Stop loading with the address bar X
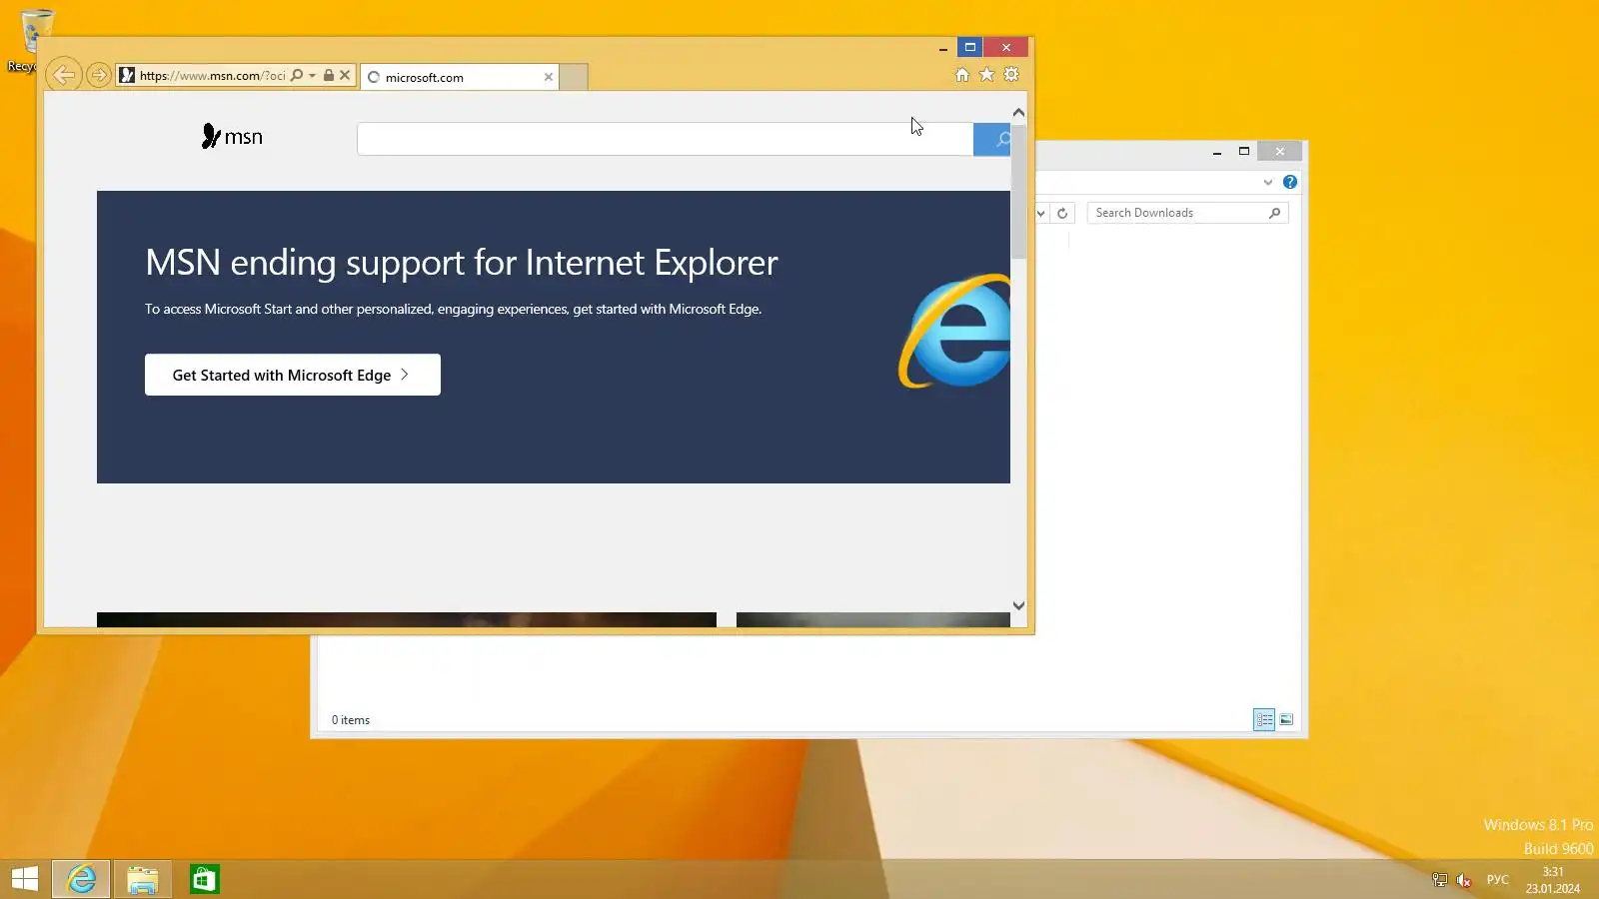1599x899 pixels. point(345,75)
